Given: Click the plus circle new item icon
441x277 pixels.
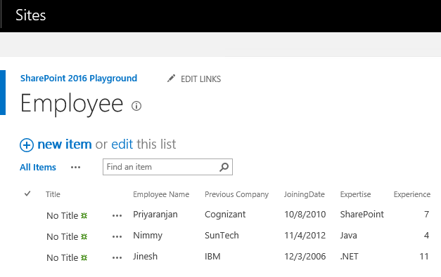Looking at the screenshot, I should pos(27,145).
